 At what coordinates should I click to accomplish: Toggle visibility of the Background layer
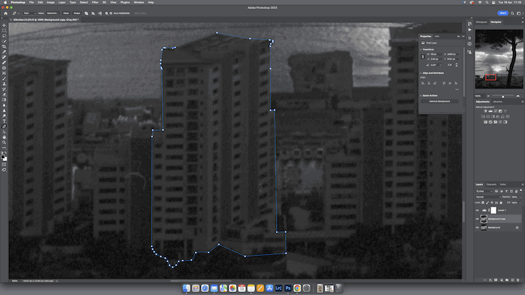click(478, 228)
